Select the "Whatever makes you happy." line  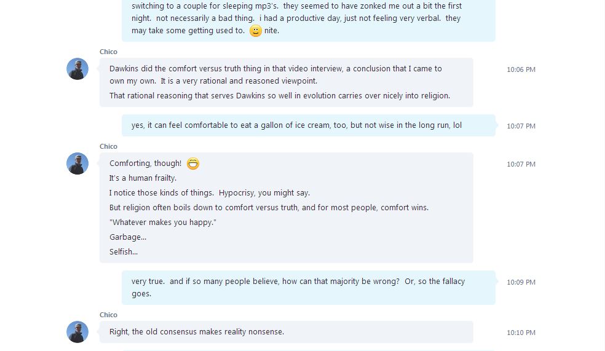[163, 223]
